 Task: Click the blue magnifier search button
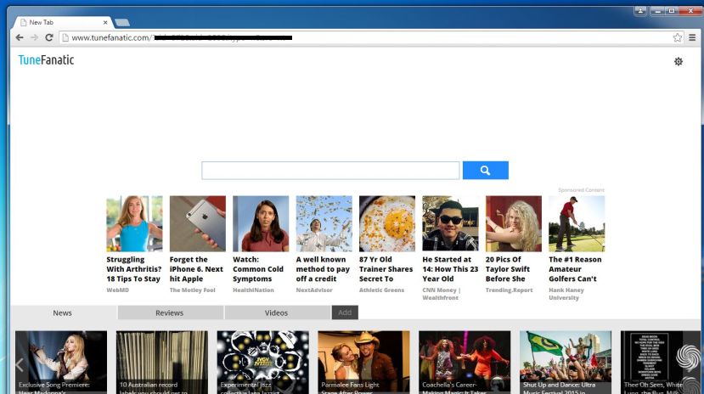pyautogui.click(x=486, y=171)
